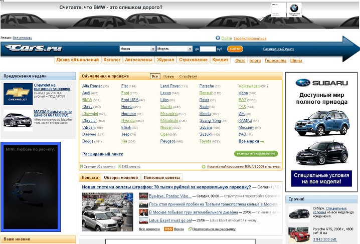This screenshot has height=244, width=360.
Task: Open Toyota listings
Action: tap(205, 141)
